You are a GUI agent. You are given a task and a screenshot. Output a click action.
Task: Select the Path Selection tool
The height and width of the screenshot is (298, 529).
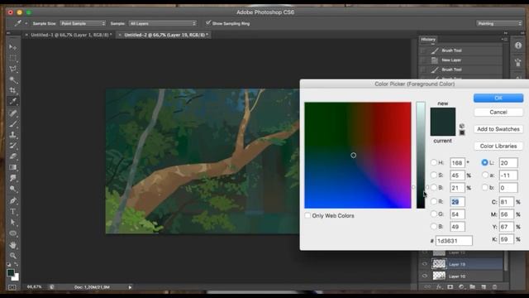tap(13, 223)
